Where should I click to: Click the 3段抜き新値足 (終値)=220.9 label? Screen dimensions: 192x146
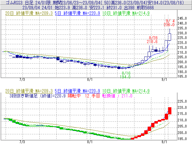click(38, 96)
